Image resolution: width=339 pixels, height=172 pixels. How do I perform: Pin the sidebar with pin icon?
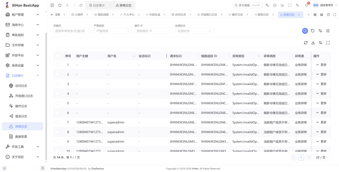[x=43, y=168]
